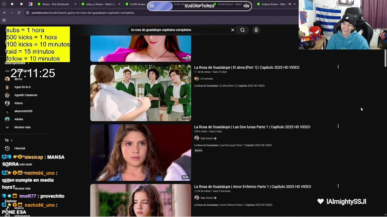Expand the Suscripciones section chevron
The height and width of the screenshot is (217, 387).
click(28, 63)
